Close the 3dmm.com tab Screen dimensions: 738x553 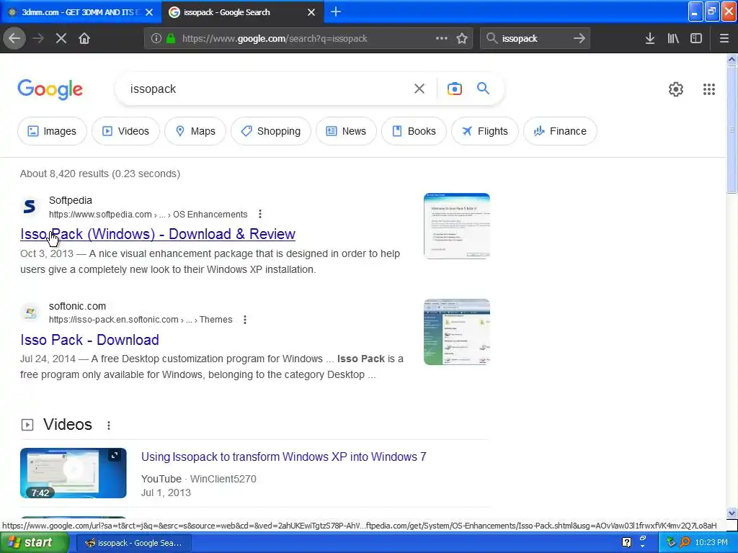click(149, 12)
